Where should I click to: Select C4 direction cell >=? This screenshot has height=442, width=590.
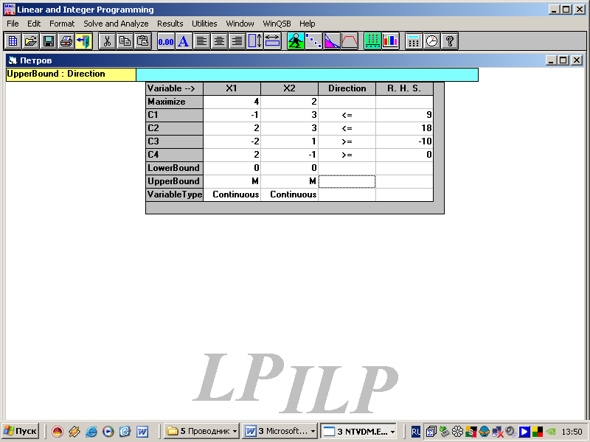point(347,155)
